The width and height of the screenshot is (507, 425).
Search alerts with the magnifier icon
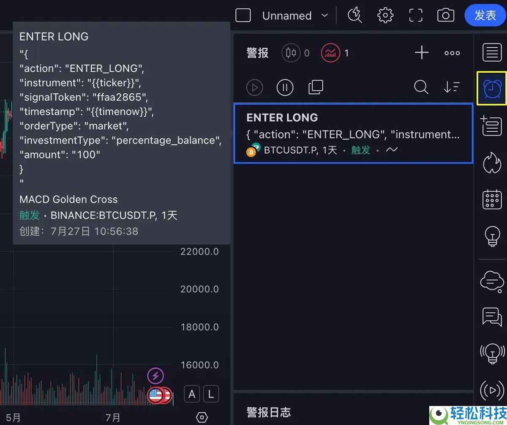click(421, 87)
